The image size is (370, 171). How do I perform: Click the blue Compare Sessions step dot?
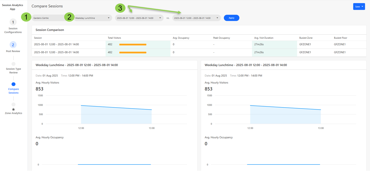click(x=14, y=84)
